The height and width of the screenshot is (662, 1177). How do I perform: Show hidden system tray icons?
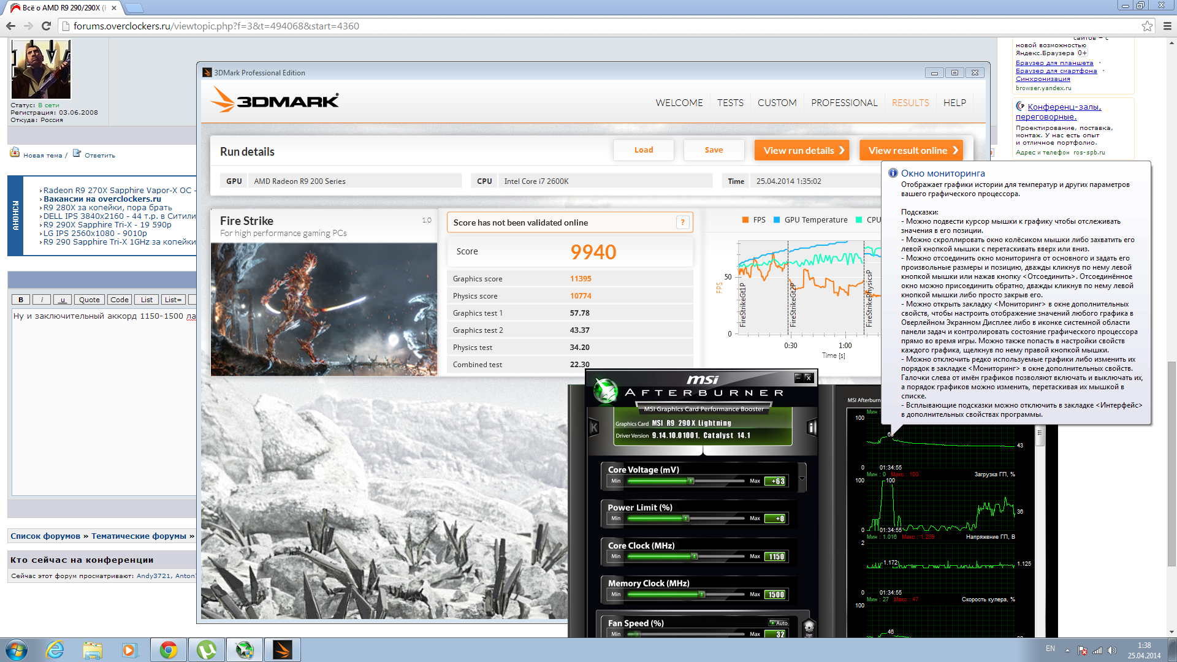click(1067, 650)
